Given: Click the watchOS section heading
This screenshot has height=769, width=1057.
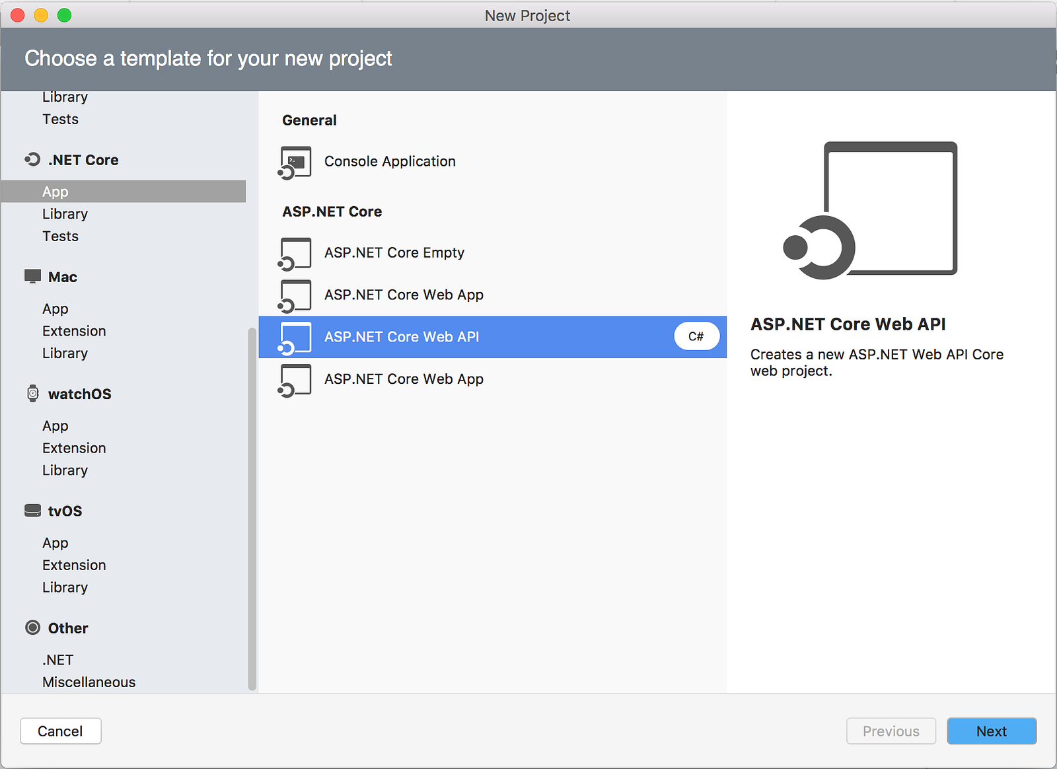Looking at the screenshot, I should [x=80, y=394].
